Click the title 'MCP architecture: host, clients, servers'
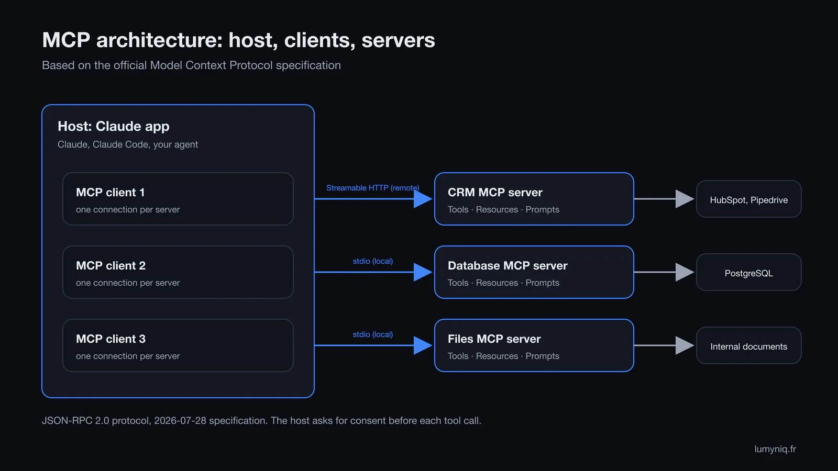This screenshot has height=471, width=838. pyautogui.click(x=238, y=40)
